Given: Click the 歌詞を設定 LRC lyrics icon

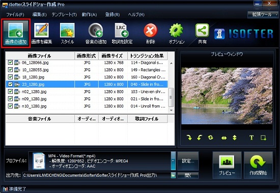Looking at the screenshot, I should click(122, 34).
